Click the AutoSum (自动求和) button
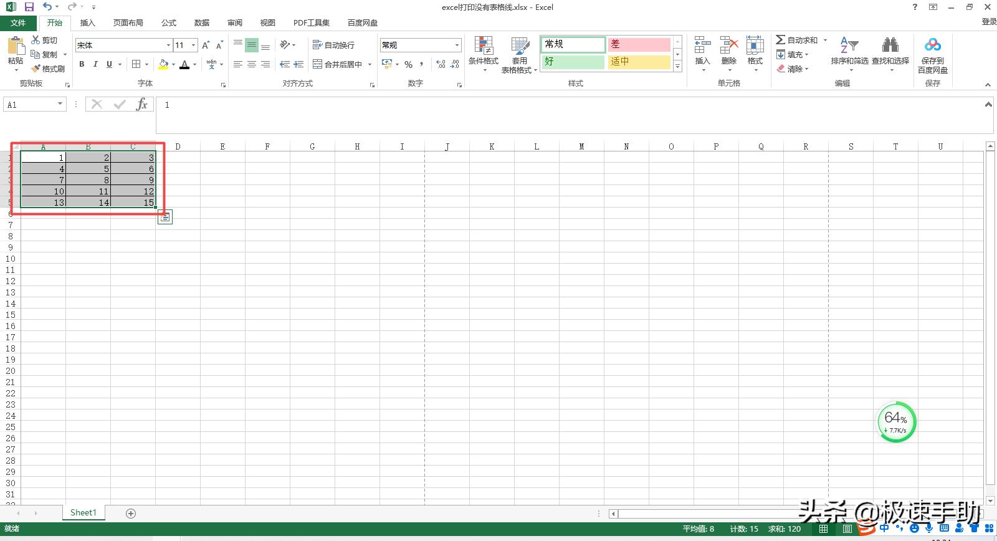 click(797, 40)
